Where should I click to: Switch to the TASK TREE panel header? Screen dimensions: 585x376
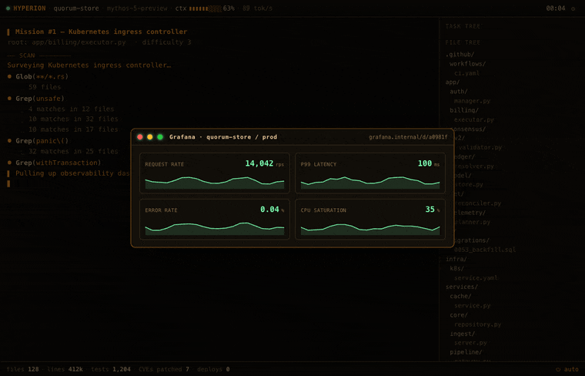point(463,26)
